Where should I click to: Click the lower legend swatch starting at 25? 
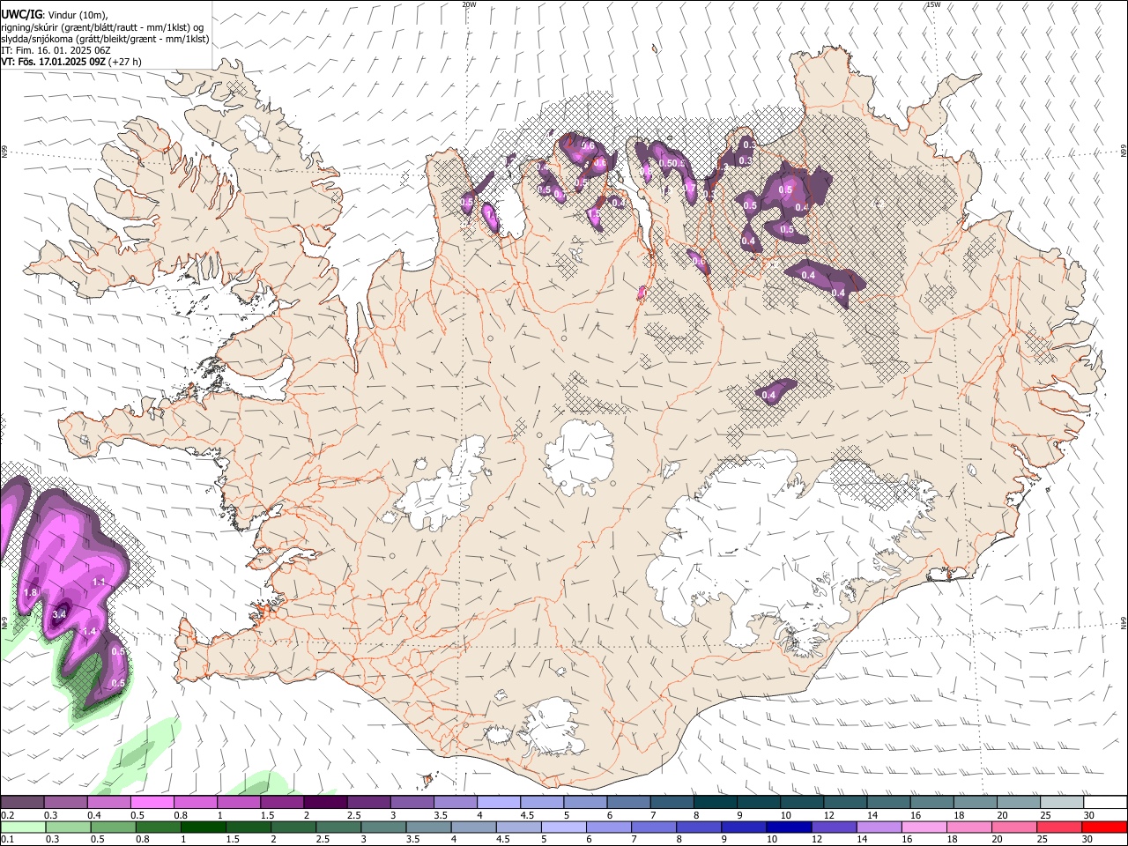pos(1060,827)
